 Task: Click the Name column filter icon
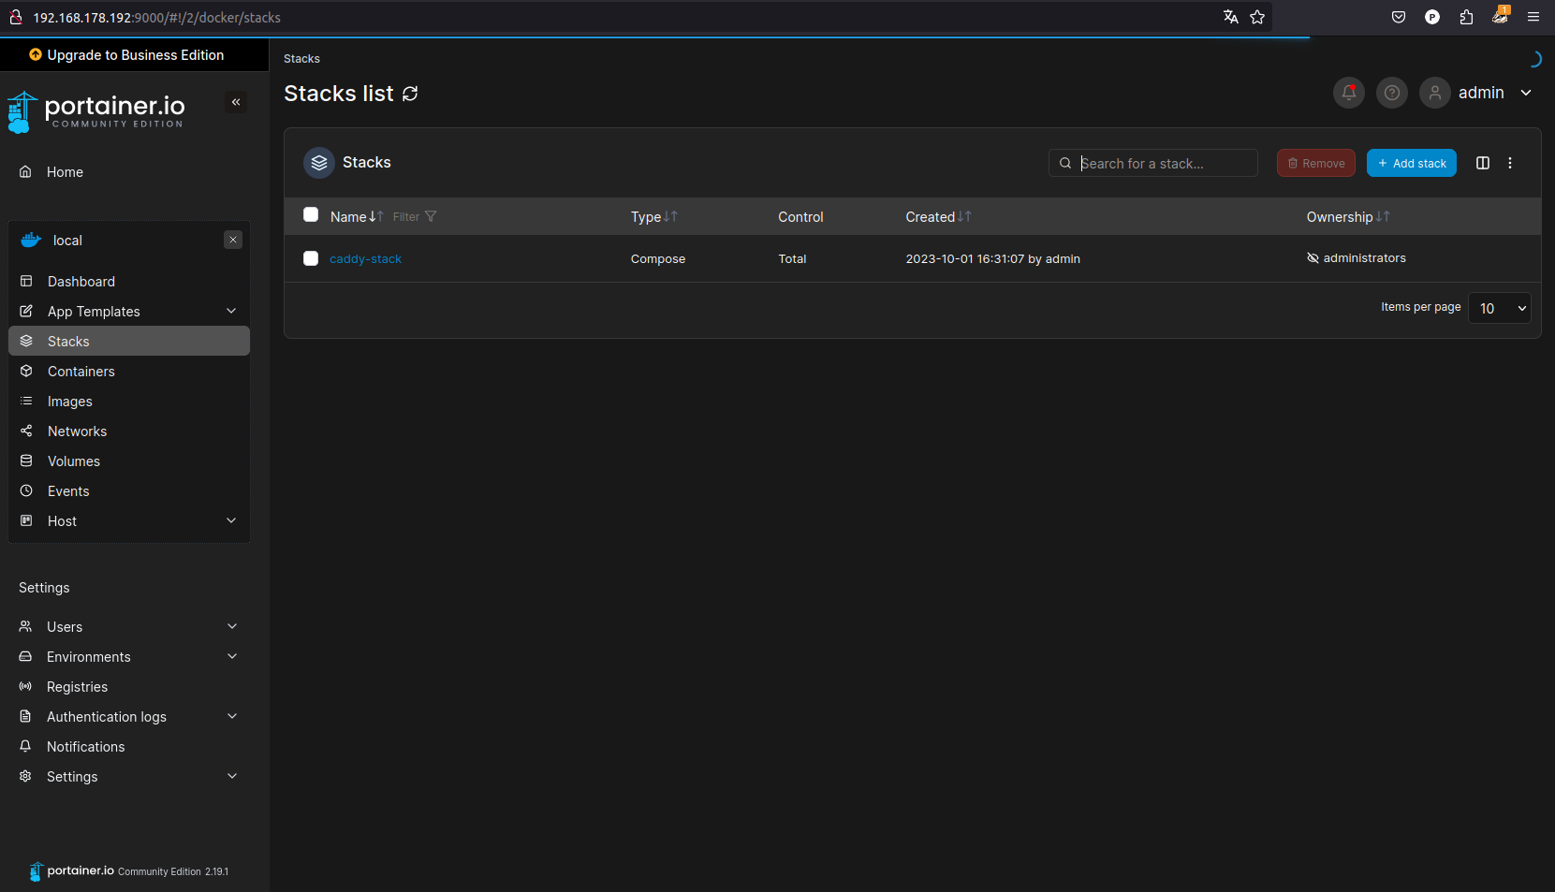(430, 216)
